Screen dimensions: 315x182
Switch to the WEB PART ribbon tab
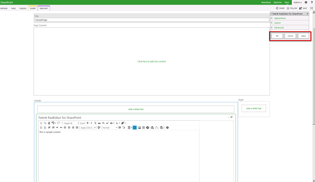(44, 8)
